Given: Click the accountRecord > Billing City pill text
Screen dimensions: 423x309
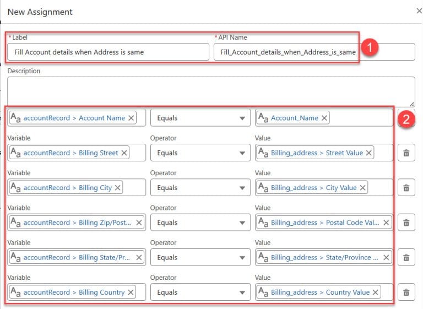Looking at the screenshot, I should (x=67, y=188).
